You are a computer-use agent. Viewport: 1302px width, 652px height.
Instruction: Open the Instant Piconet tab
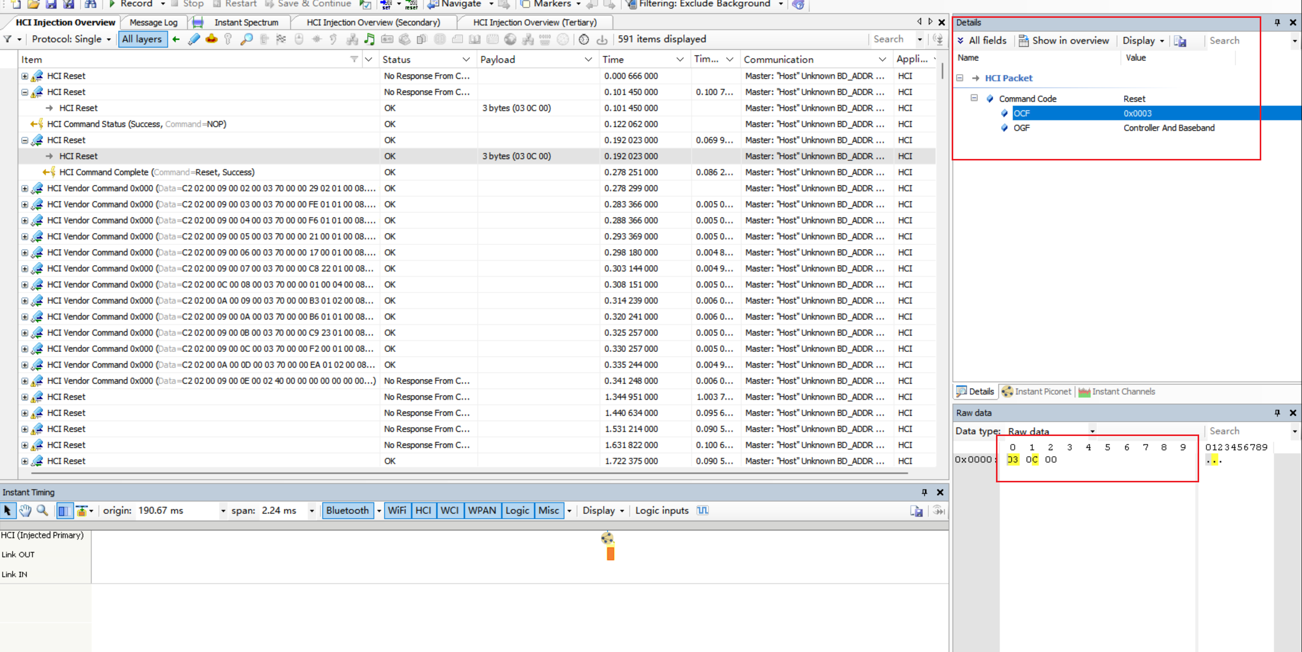pos(1037,391)
